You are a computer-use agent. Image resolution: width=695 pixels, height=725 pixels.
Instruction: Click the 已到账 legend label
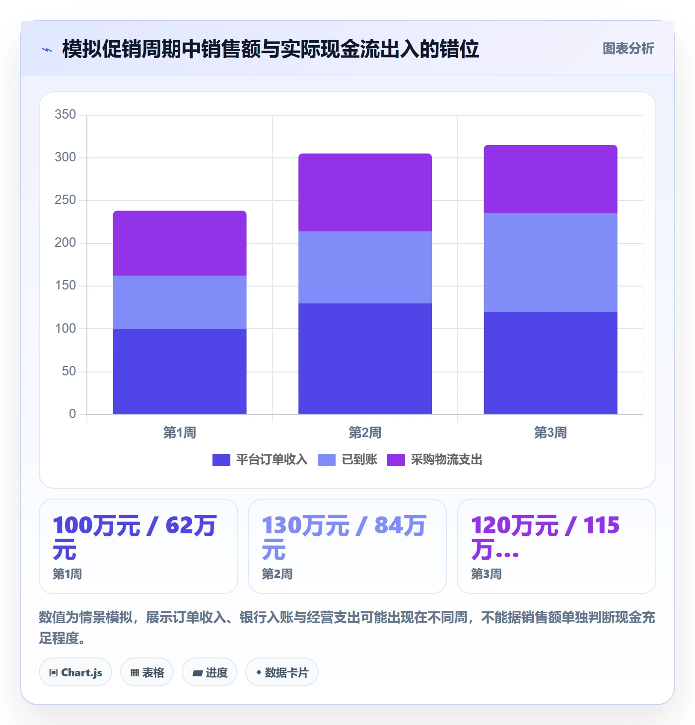click(359, 460)
